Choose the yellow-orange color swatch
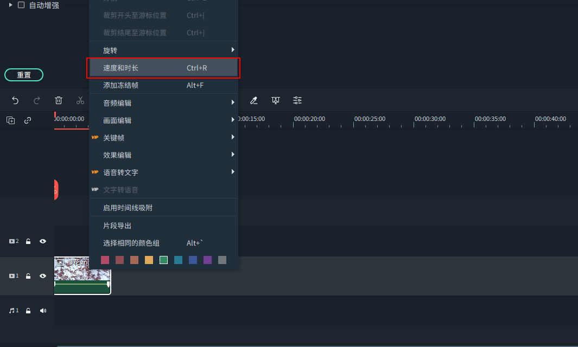 pos(149,260)
